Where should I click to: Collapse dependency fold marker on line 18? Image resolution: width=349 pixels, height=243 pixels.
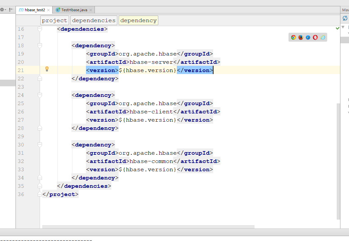coord(40,46)
